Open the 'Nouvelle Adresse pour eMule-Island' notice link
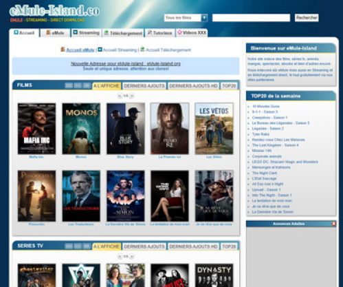This screenshot has width=343, height=287. tap(126, 63)
